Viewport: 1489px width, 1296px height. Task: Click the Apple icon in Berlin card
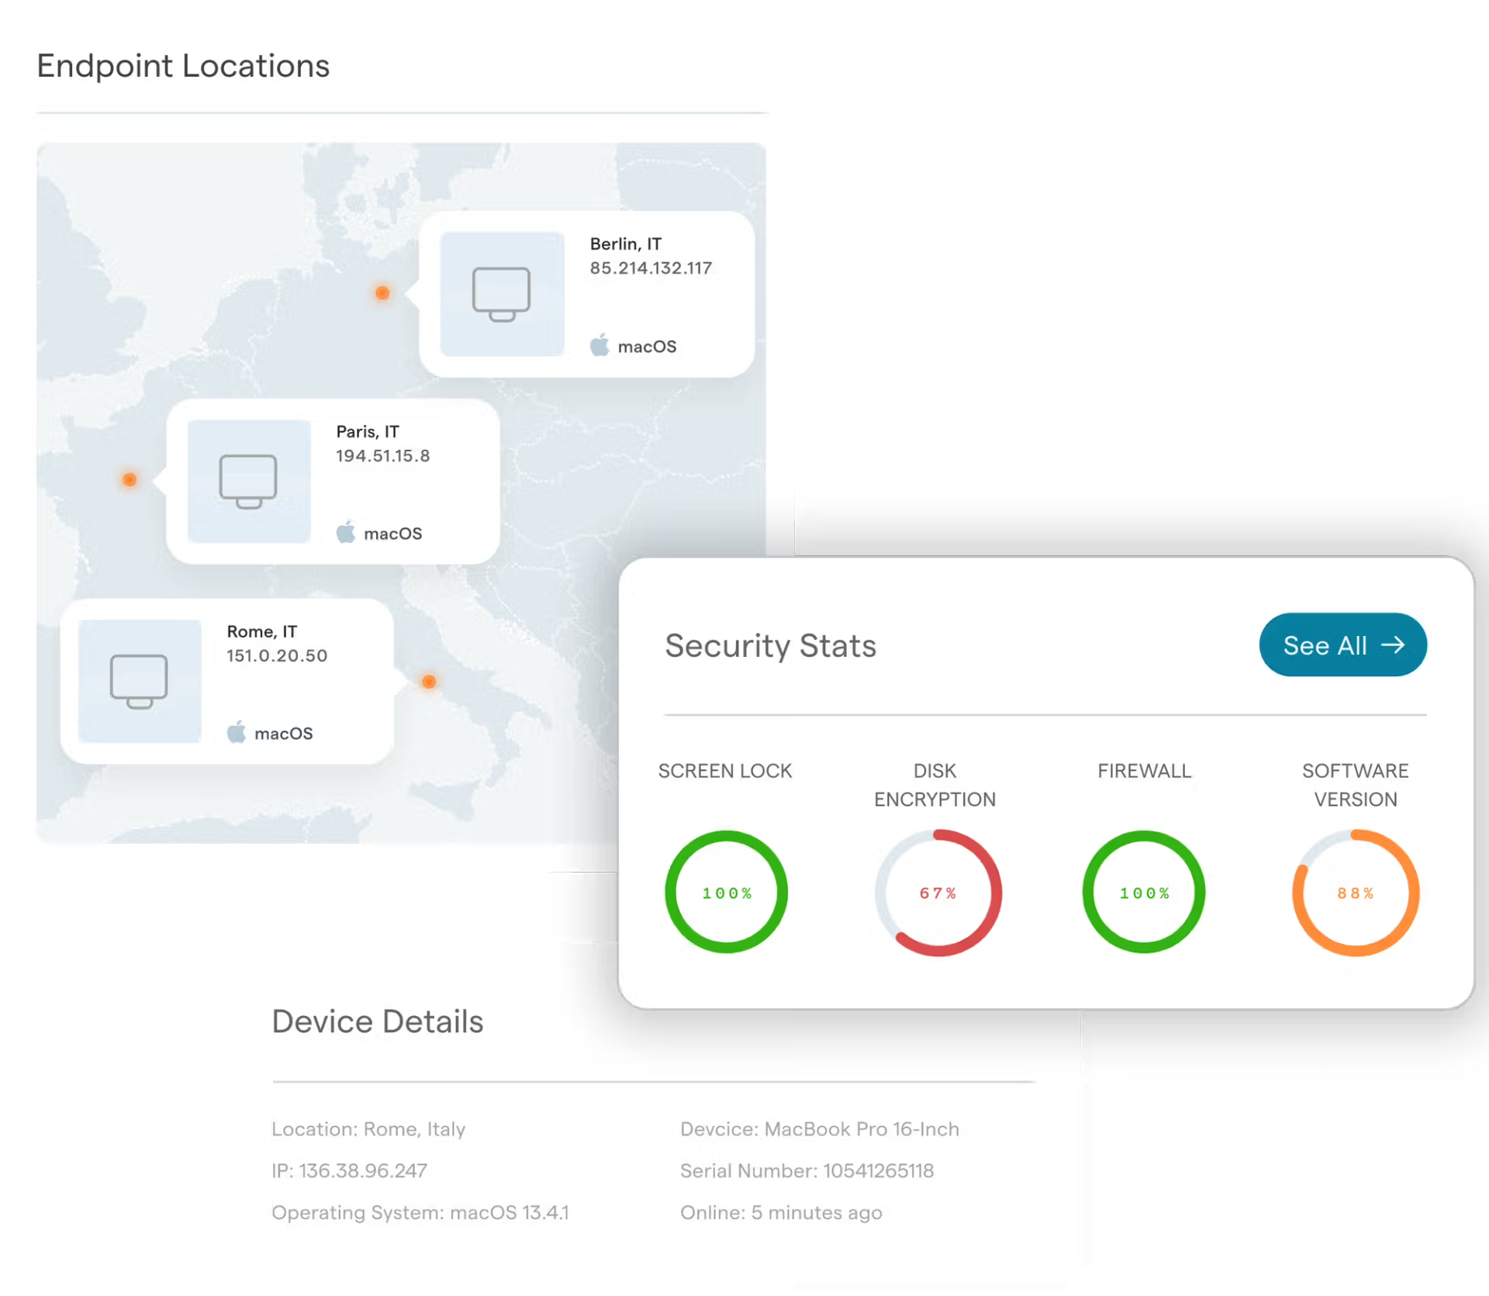[599, 345]
